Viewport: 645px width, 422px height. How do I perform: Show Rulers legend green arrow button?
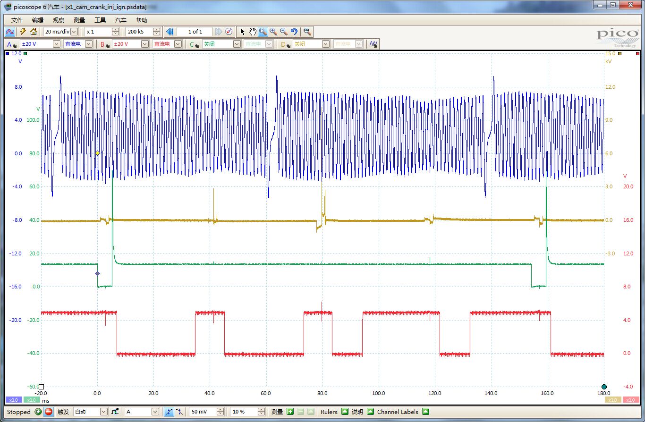pyautogui.click(x=345, y=412)
